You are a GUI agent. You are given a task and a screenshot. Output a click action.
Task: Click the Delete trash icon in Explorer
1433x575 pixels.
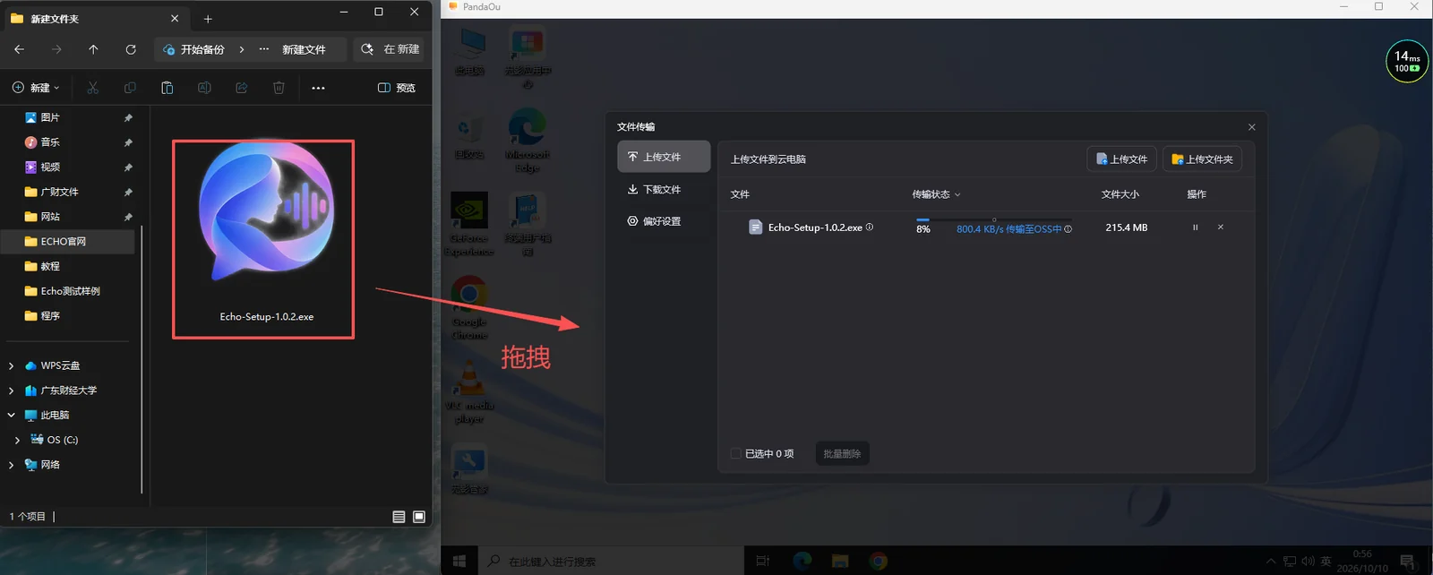279,88
